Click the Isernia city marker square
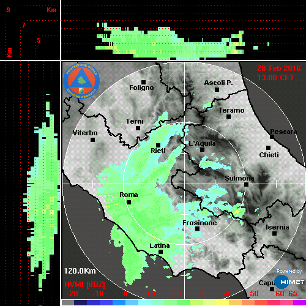The width and height of the screenshot is (306, 306). [x=274, y=233]
